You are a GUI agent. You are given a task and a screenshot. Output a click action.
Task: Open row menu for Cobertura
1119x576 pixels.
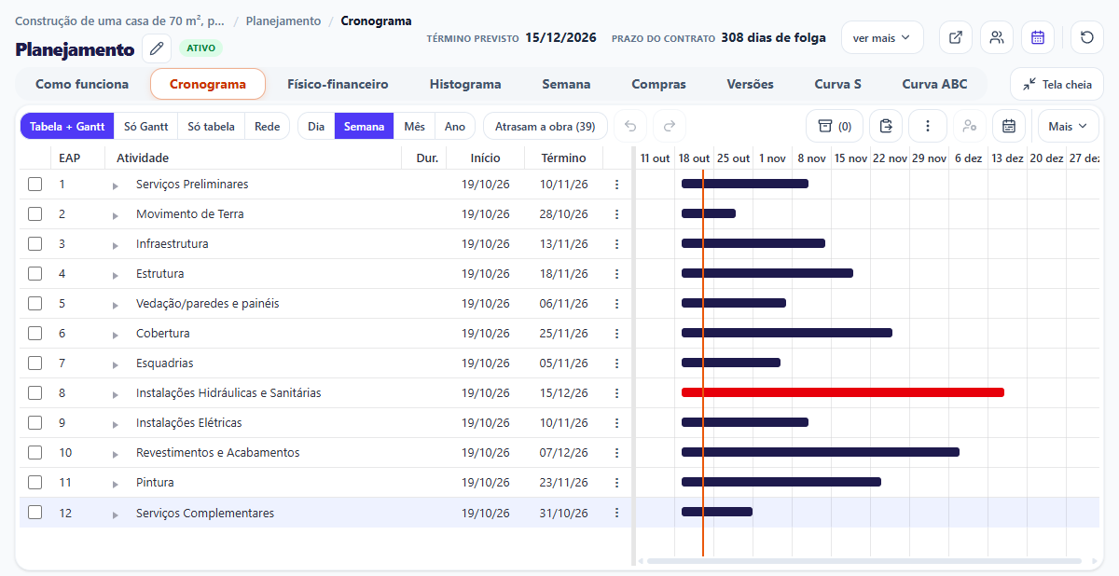pyautogui.click(x=616, y=334)
